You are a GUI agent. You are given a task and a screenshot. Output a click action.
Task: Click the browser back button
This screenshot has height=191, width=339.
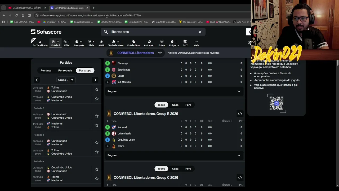4,15
